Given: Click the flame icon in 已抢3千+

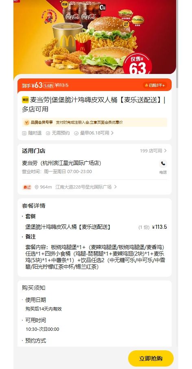Looking at the screenshot, I should (x=146, y=85).
